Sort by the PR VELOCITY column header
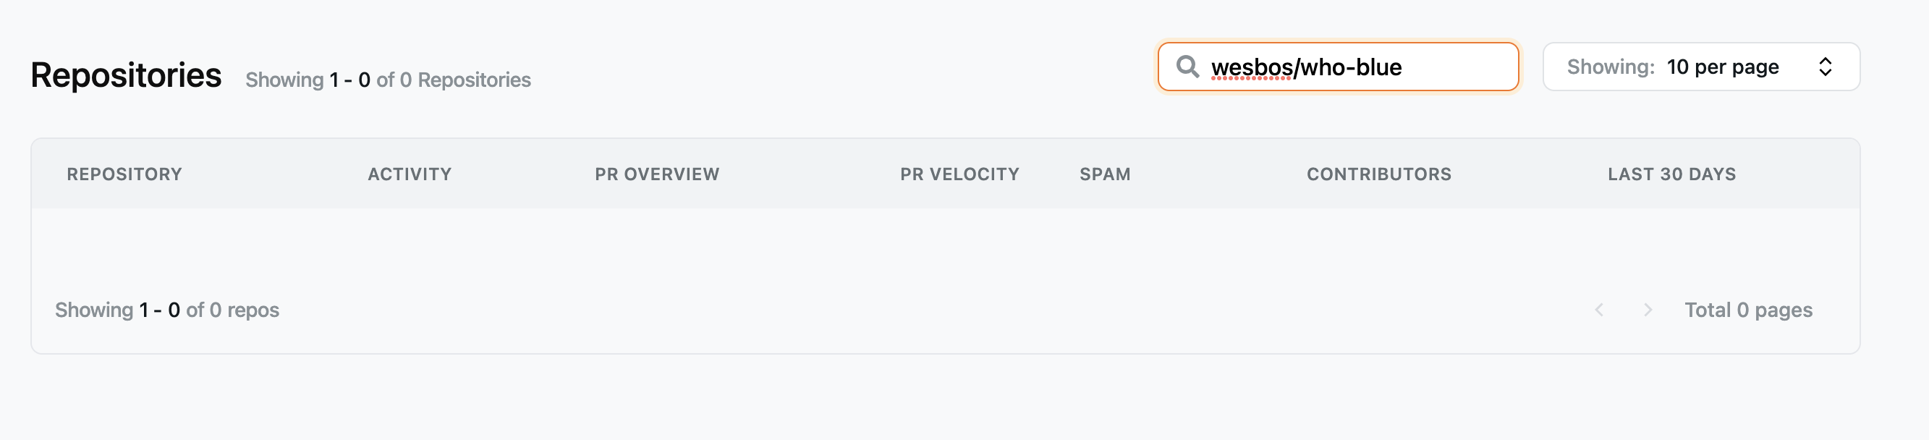 (x=961, y=174)
